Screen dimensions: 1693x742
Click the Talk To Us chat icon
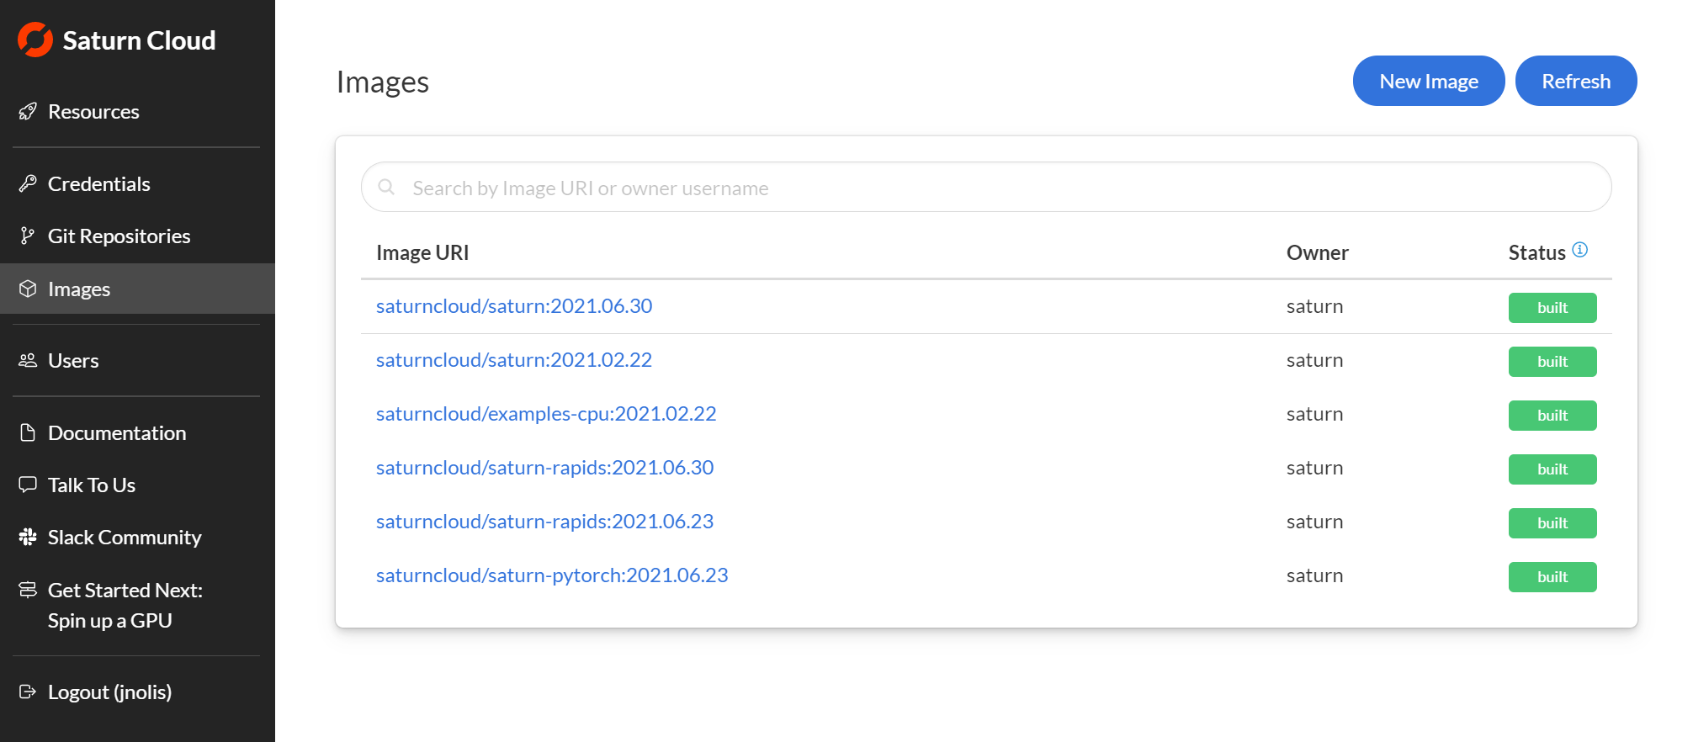28,485
